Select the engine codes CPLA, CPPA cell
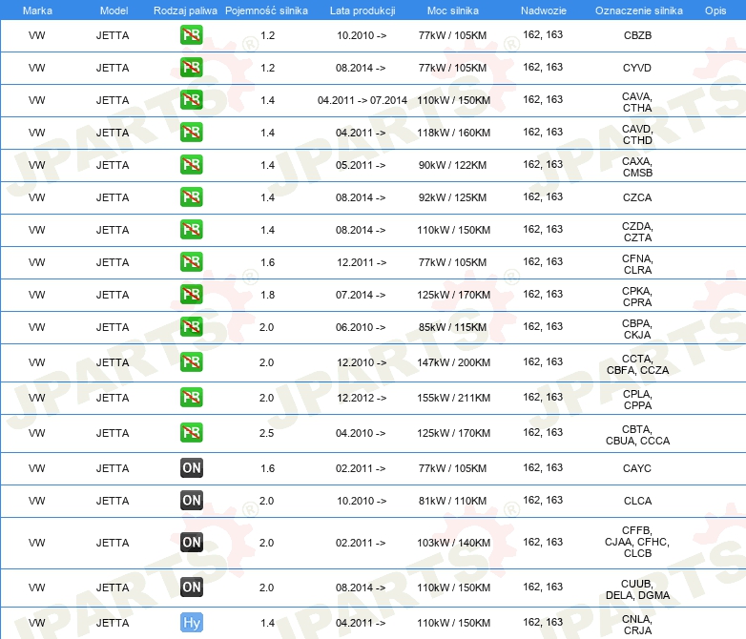 point(637,400)
